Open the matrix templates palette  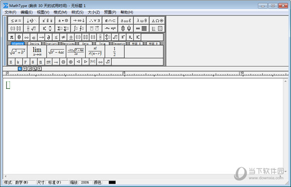click(142, 29)
